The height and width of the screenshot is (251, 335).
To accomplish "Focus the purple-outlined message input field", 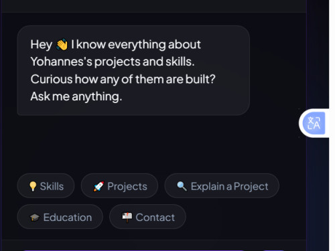I will tap(133, 250).
